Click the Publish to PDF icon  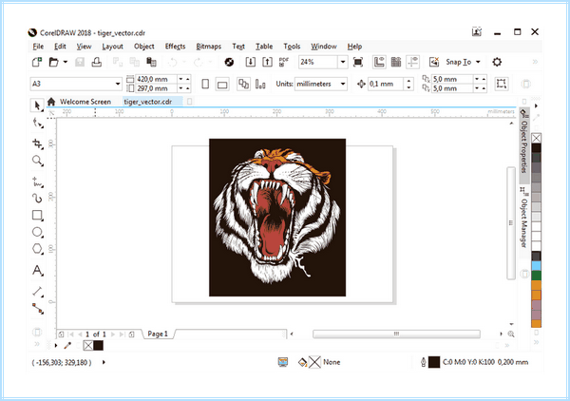pyautogui.click(x=284, y=62)
